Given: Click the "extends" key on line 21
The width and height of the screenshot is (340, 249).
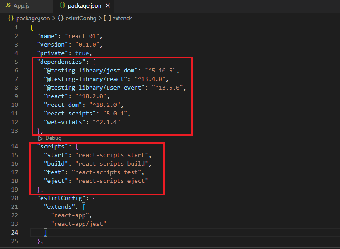Looking at the screenshot, I should pos(59,206).
